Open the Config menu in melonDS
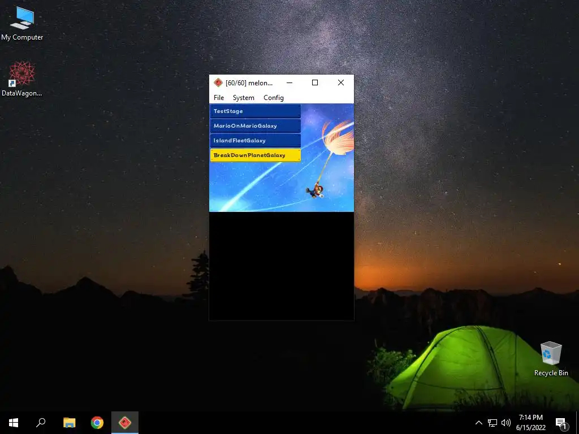 point(274,97)
